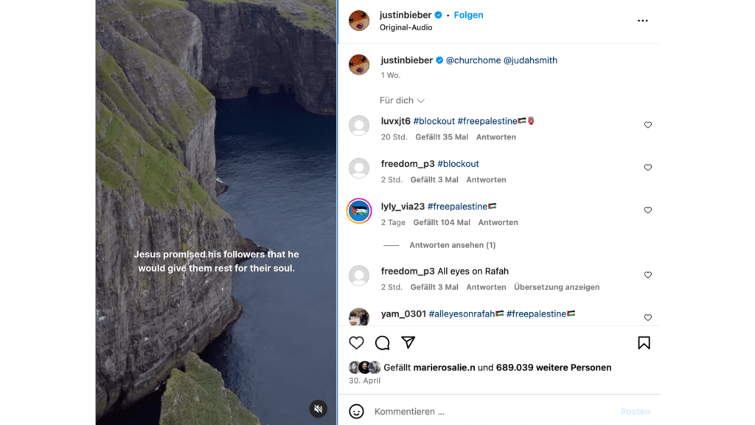Viewport: 755px width, 425px height.
Task: Show translation with Übersetzung anzeigen
Action: [x=557, y=287]
